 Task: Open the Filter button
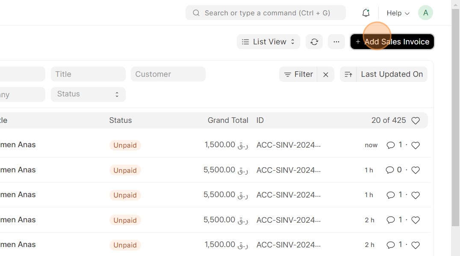[298, 74]
